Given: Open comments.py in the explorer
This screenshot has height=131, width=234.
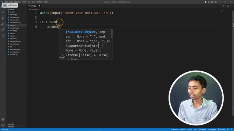Looking at the screenshot, I should pyautogui.click(x=15, y=20).
